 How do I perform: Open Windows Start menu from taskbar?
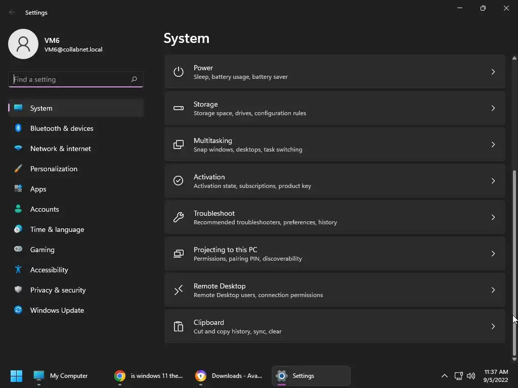(x=16, y=376)
